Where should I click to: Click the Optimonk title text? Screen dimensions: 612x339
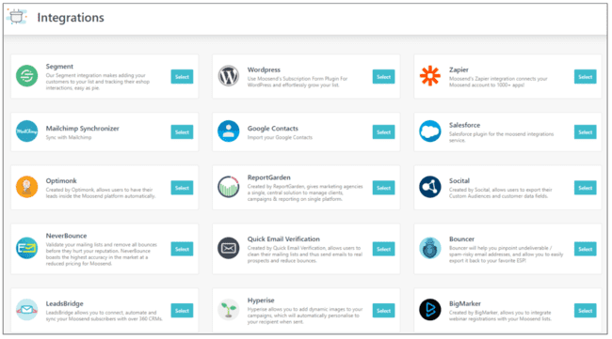point(61,180)
